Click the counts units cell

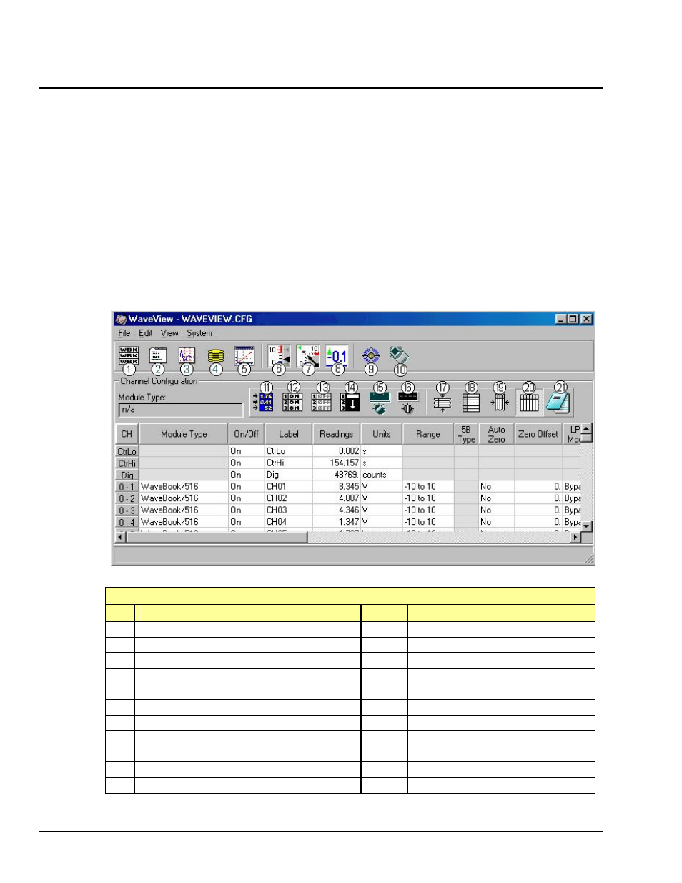(x=382, y=475)
